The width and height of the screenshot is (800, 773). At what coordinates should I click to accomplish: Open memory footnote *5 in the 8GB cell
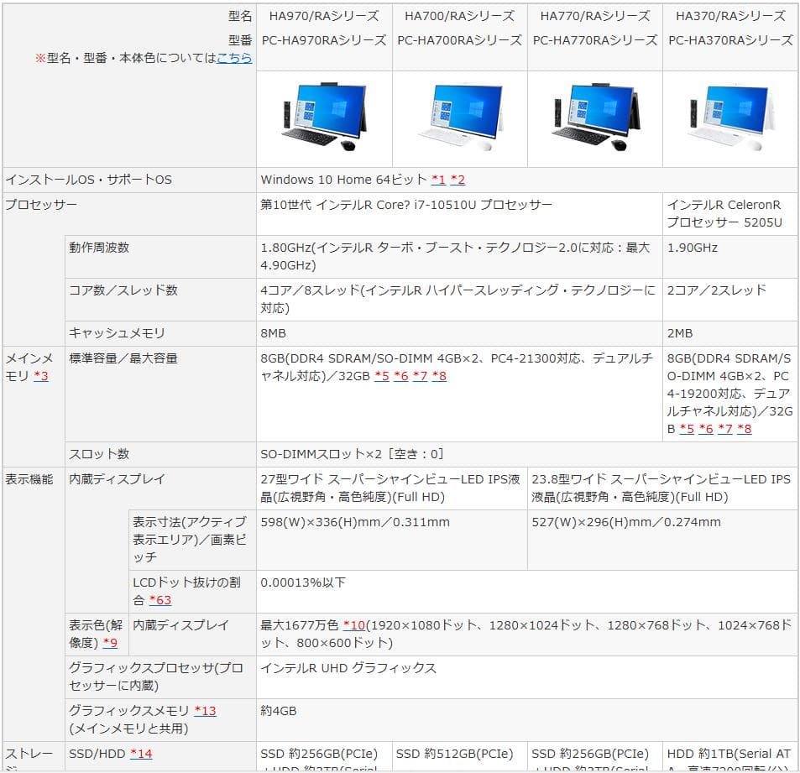382,377
